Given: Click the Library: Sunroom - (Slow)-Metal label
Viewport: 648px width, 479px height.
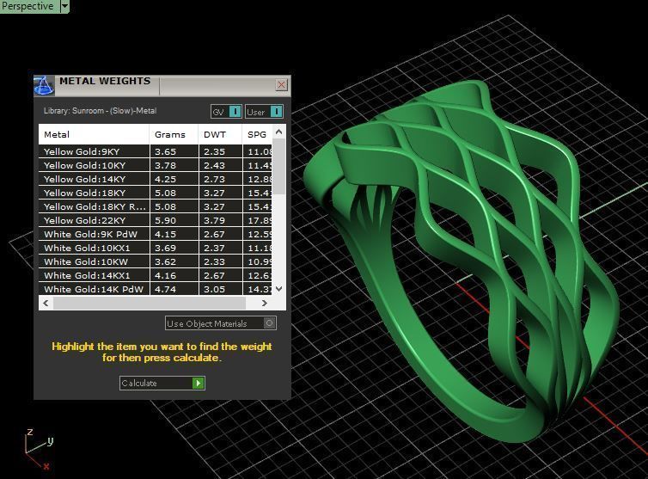Looking at the screenshot, I should 100,111.
